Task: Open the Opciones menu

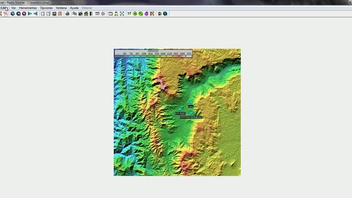Action: 46,8
